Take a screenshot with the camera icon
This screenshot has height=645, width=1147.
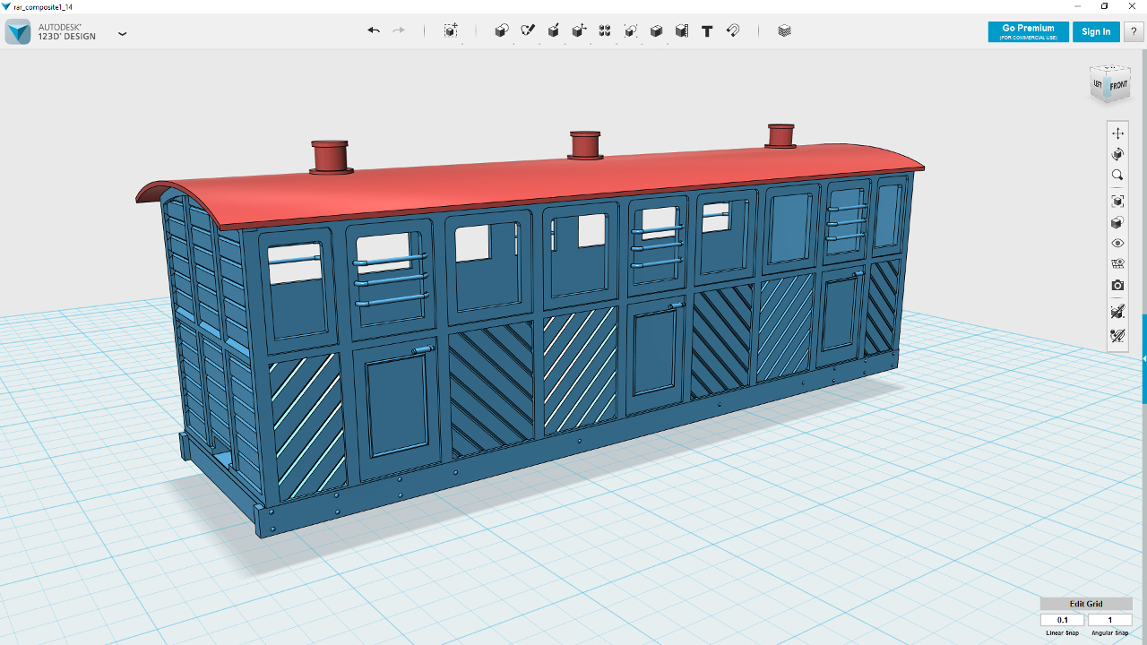(x=1117, y=286)
